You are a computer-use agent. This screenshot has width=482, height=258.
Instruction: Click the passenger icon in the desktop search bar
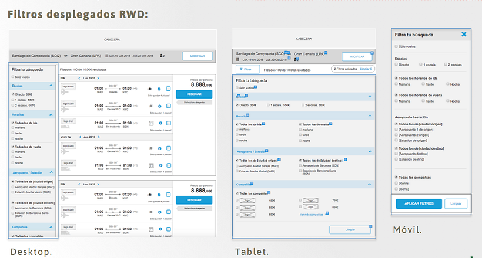point(161,56)
